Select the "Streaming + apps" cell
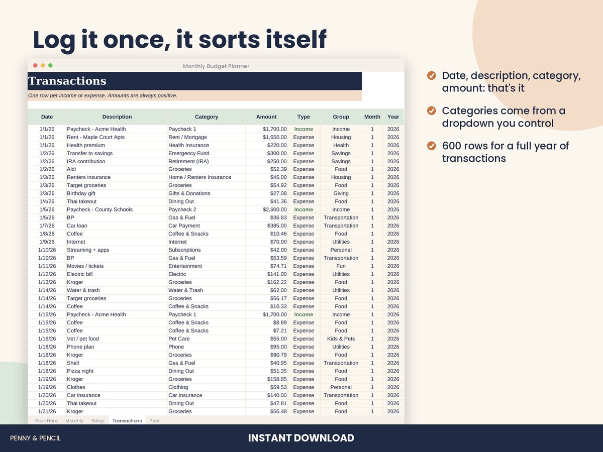This screenshot has width=603, height=452. [x=117, y=250]
